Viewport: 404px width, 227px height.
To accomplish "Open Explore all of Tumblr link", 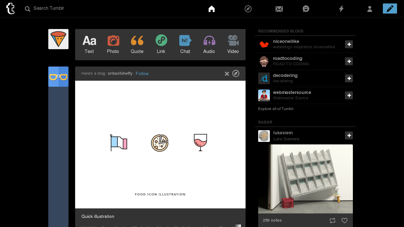I will pos(276,109).
